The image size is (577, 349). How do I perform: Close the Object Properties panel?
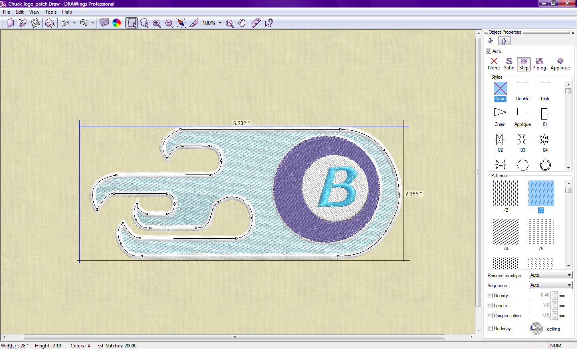click(573, 32)
